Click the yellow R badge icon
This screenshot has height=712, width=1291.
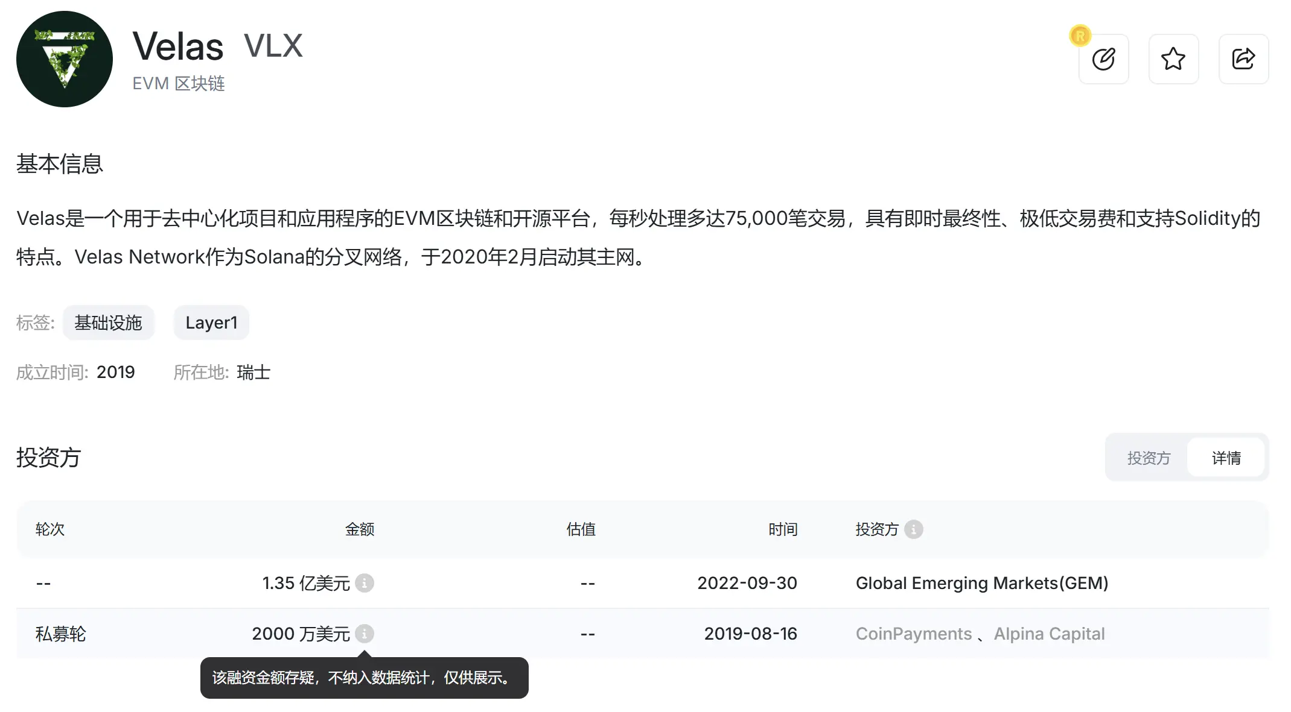pyautogui.click(x=1080, y=36)
